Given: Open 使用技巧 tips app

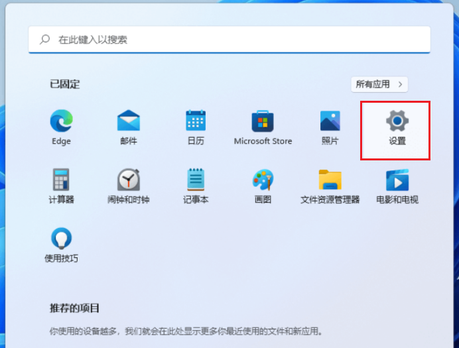Looking at the screenshot, I should click(x=61, y=245).
